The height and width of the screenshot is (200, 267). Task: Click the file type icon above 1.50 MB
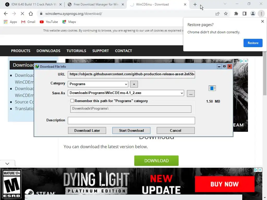(212, 88)
